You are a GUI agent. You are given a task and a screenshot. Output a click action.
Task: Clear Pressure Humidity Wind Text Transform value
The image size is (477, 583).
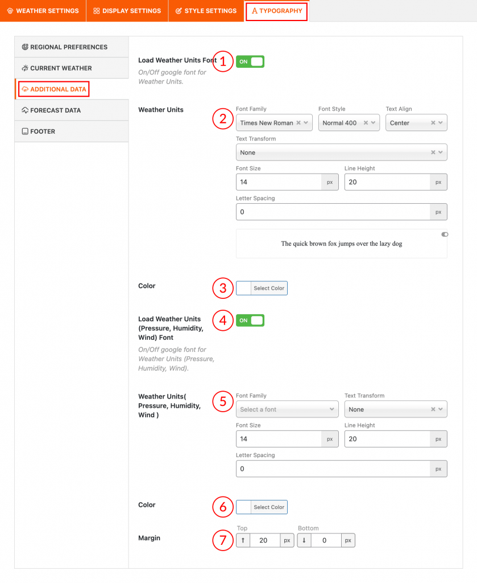433,409
